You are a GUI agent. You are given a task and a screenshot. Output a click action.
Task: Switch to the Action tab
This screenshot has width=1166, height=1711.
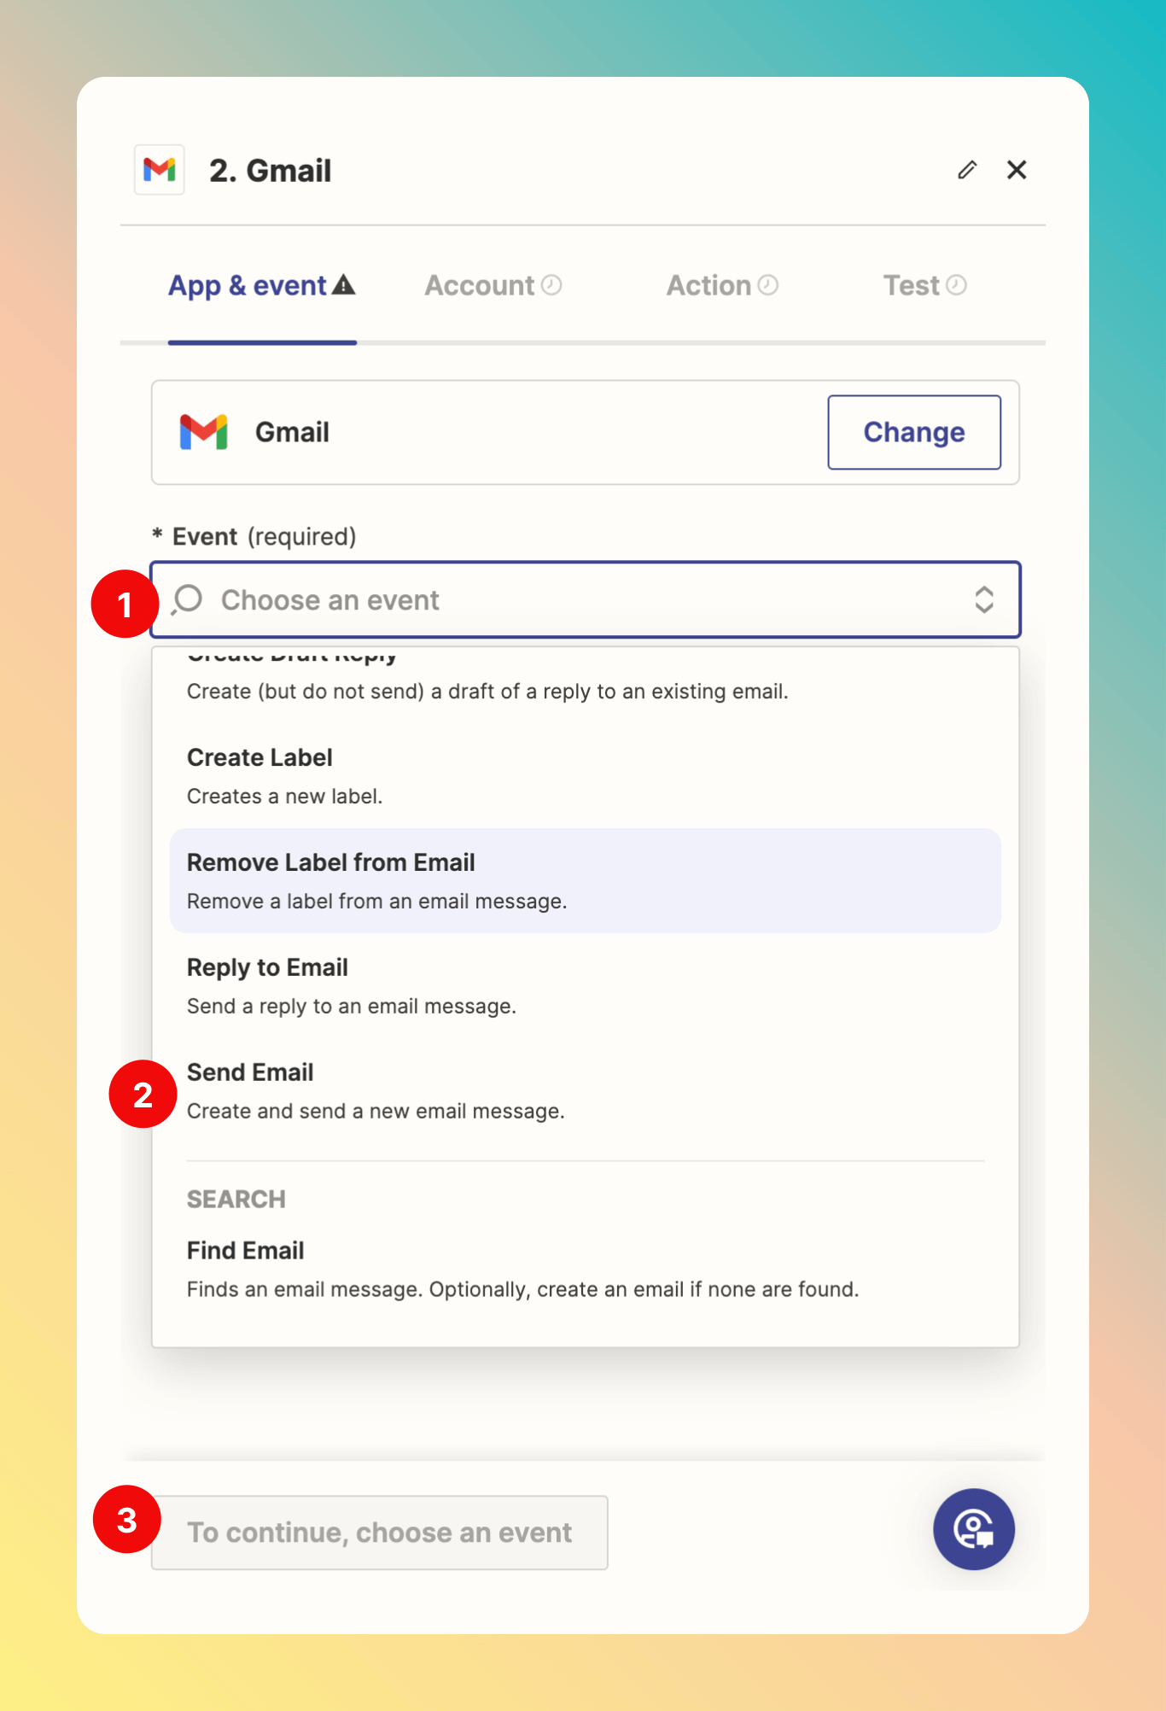(x=722, y=285)
